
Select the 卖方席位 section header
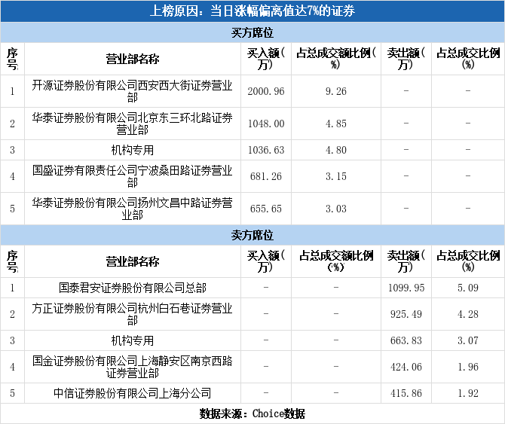(x=252, y=235)
